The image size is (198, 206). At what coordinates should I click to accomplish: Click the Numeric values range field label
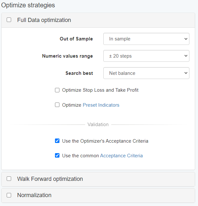click(x=67, y=56)
